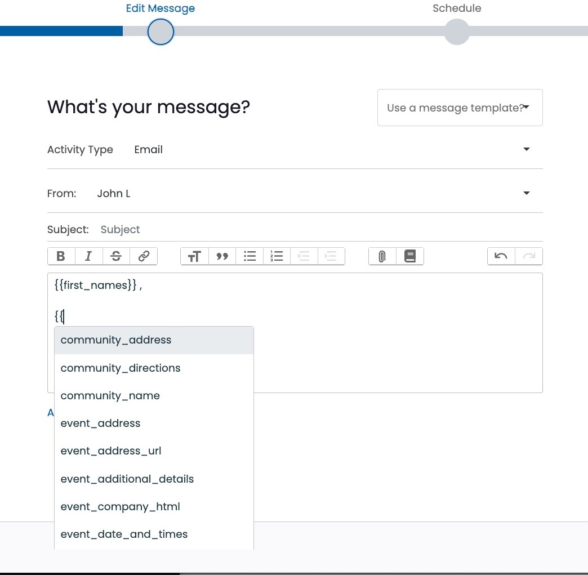Select the event_address variable
Image resolution: width=588 pixels, height=575 pixels.
(x=154, y=424)
